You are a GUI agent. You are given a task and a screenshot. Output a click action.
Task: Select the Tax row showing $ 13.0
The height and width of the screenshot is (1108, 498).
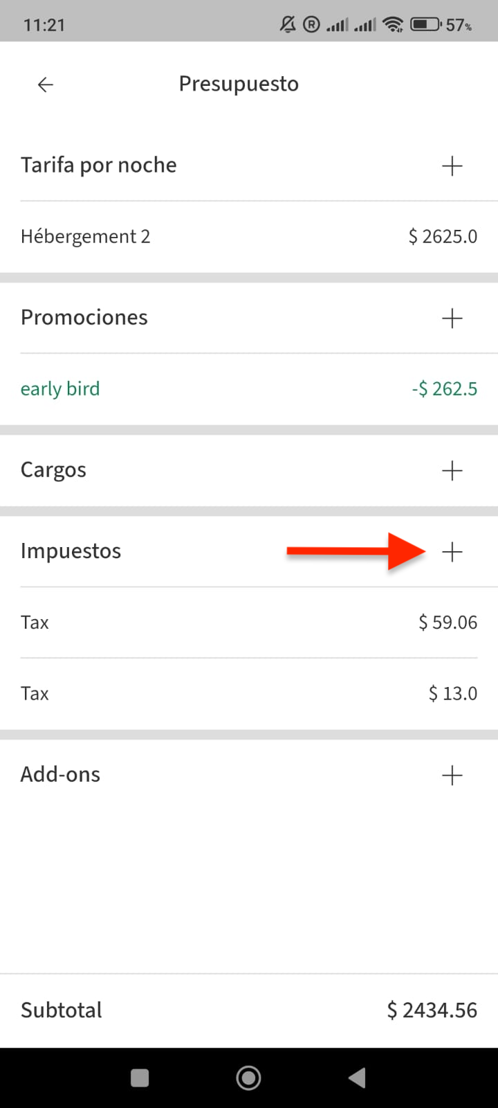click(x=249, y=694)
